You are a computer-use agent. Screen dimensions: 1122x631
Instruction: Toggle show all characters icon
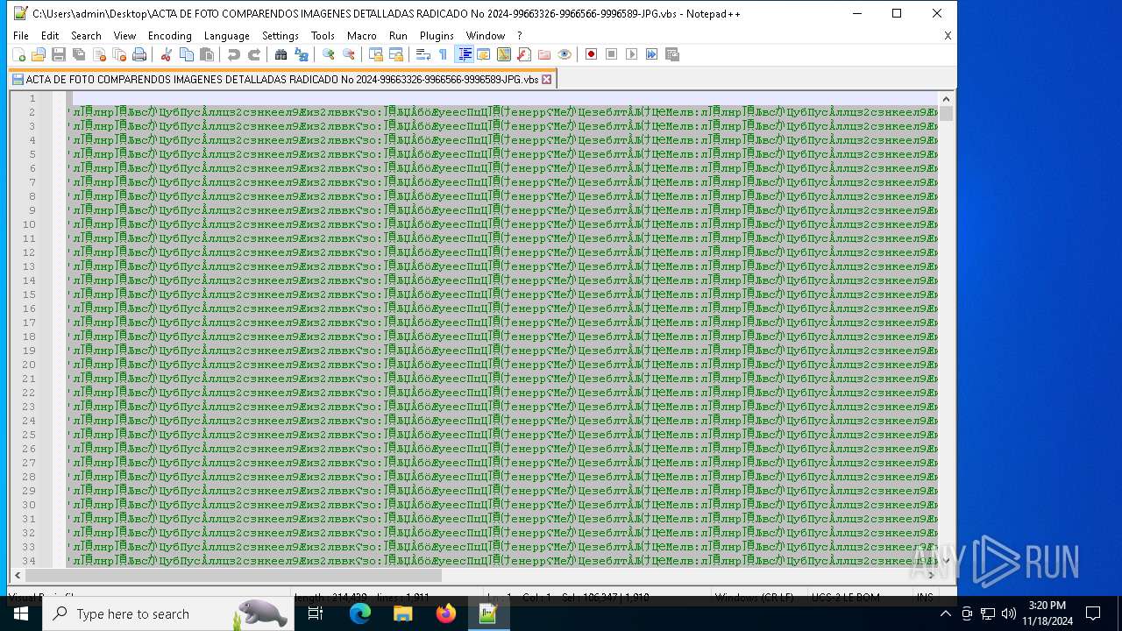tap(444, 54)
